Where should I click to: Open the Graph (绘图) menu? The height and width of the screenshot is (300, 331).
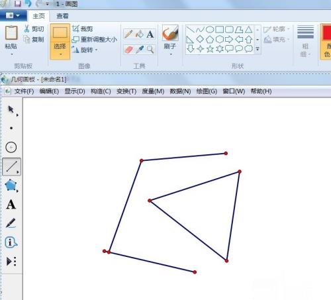[207, 91]
